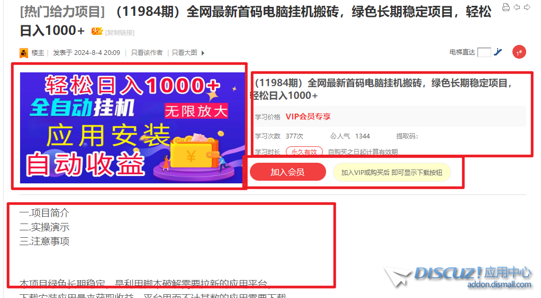The height and width of the screenshot is (298, 541).
Task: Click the red 1# floor badge
Action: coord(519,52)
